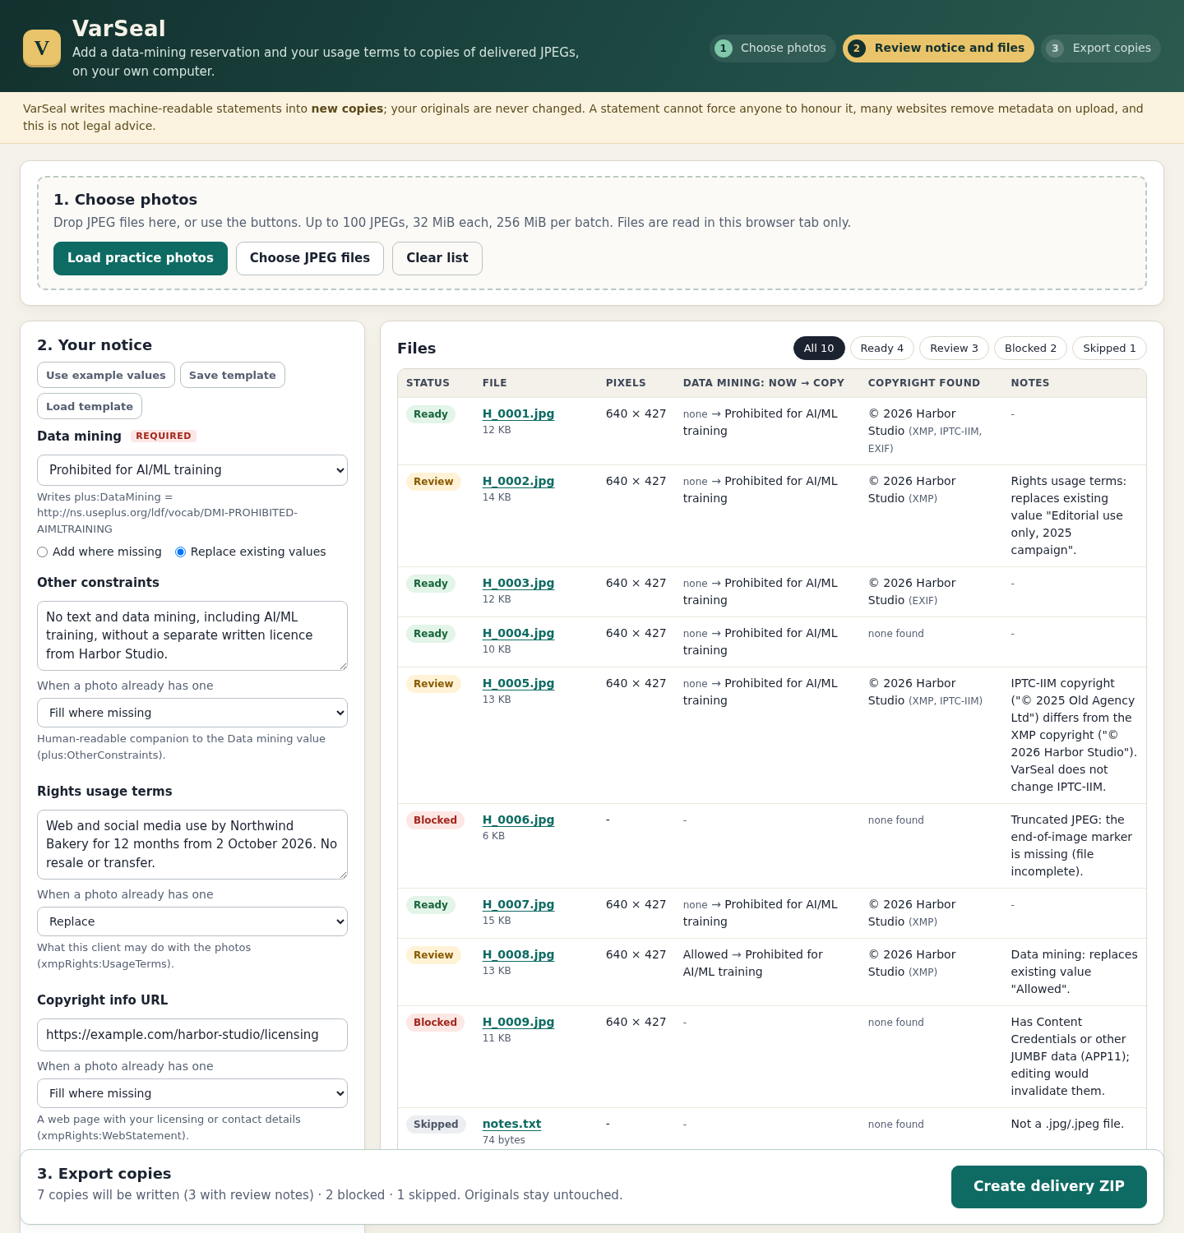Clear the photo list
The height and width of the screenshot is (1233, 1184).
point(437,258)
